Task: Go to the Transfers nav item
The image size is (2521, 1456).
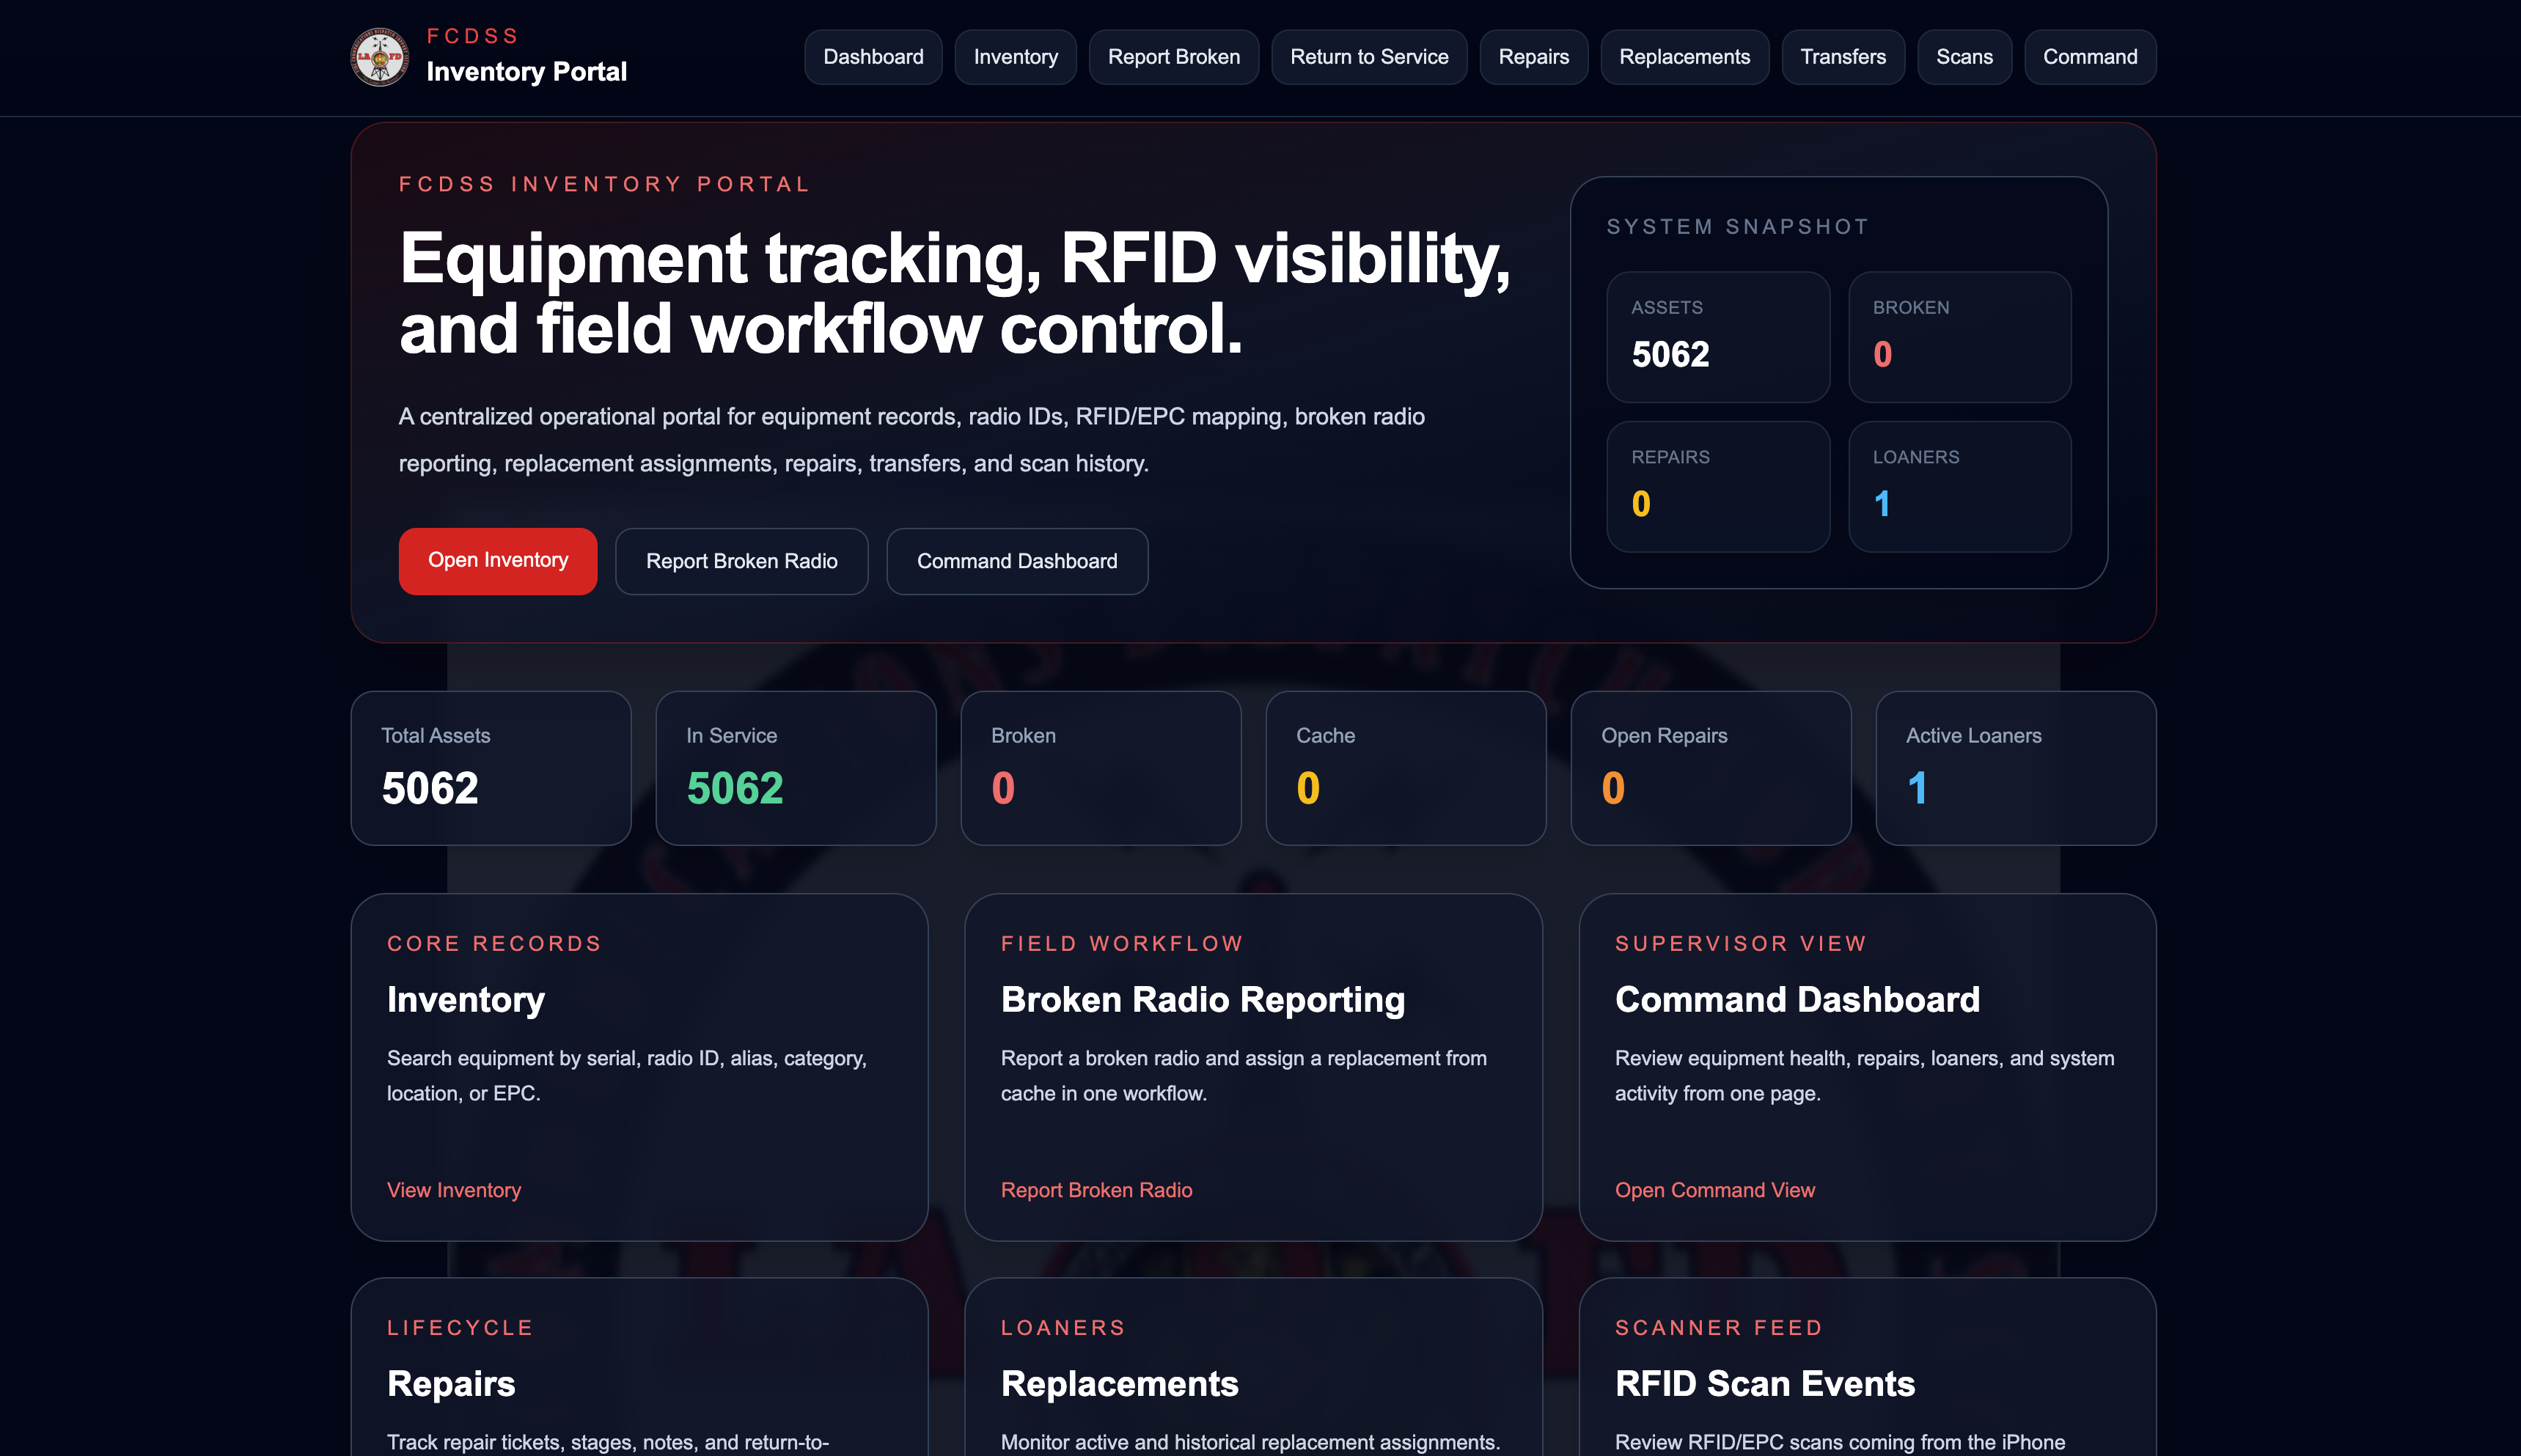Action: 1843,57
